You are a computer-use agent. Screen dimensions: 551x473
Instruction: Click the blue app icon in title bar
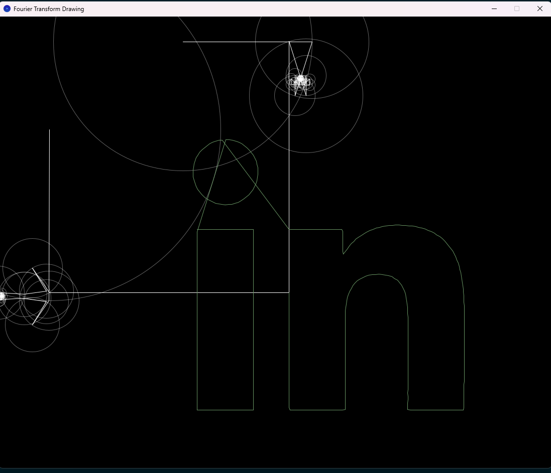point(7,9)
